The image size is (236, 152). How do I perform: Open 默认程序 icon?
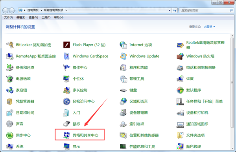[x=180, y=90]
